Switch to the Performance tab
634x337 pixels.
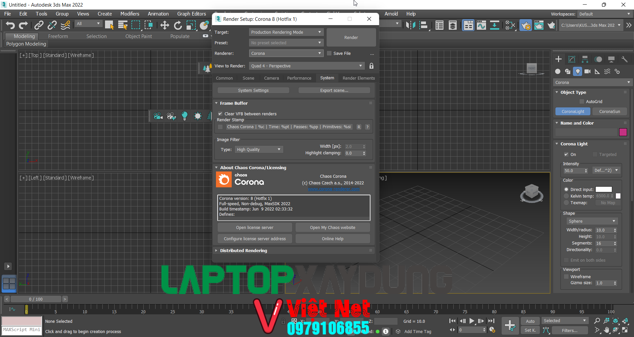[x=299, y=78]
